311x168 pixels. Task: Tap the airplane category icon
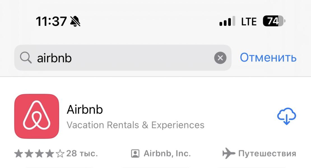coord(229,153)
